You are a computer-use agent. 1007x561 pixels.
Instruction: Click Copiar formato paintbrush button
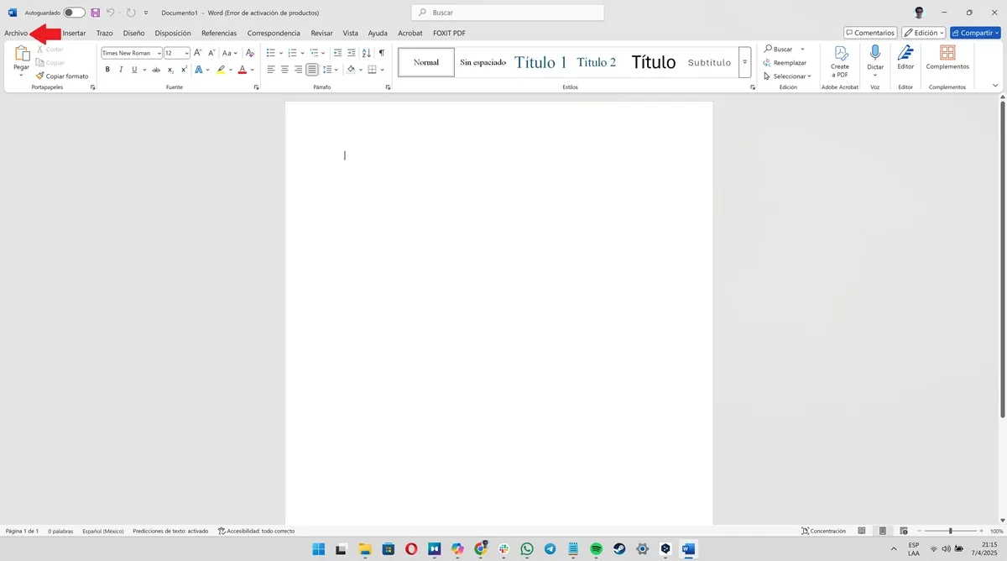click(x=62, y=76)
